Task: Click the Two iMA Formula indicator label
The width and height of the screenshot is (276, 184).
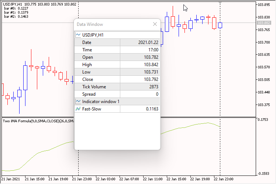Action: click(38, 121)
